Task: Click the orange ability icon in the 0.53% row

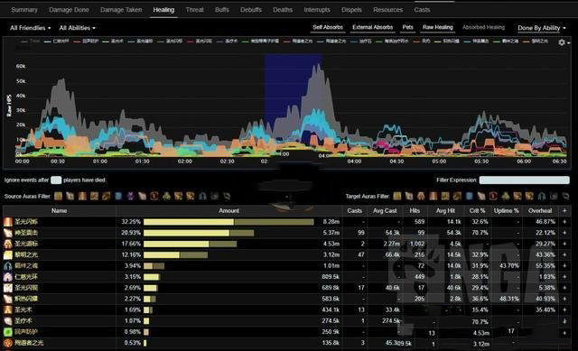Action: tap(8, 343)
